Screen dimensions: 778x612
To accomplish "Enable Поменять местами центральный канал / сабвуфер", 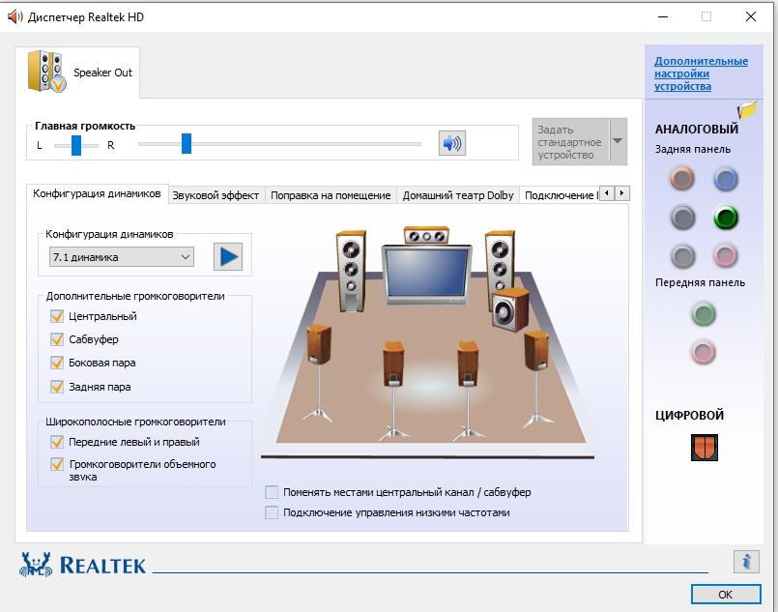I will coord(272,492).
